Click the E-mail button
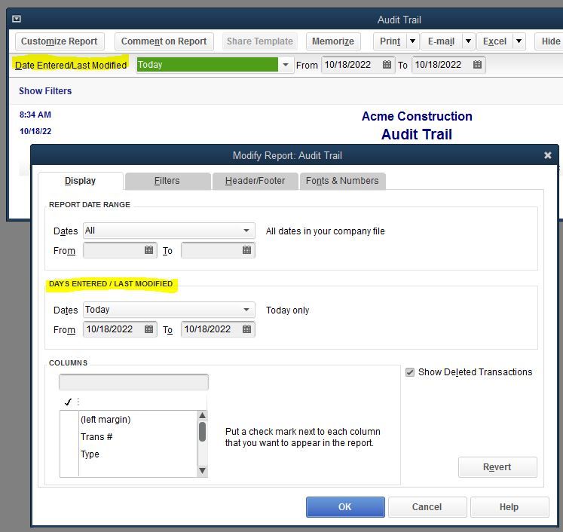The image size is (563, 532). coord(441,41)
